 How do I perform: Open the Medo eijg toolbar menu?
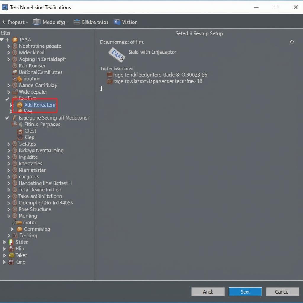point(55,22)
